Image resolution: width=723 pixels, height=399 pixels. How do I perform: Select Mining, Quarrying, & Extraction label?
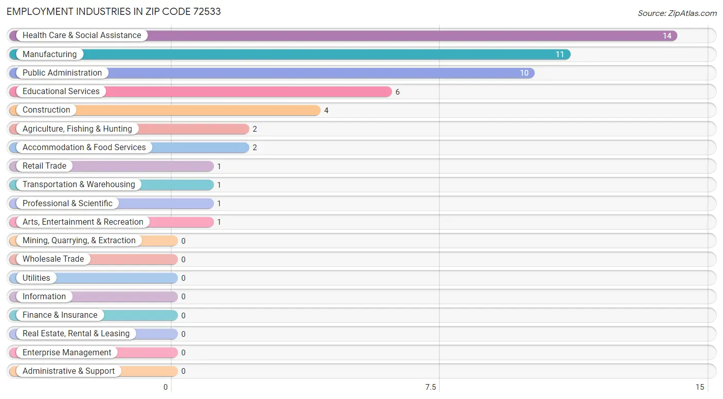(x=79, y=241)
